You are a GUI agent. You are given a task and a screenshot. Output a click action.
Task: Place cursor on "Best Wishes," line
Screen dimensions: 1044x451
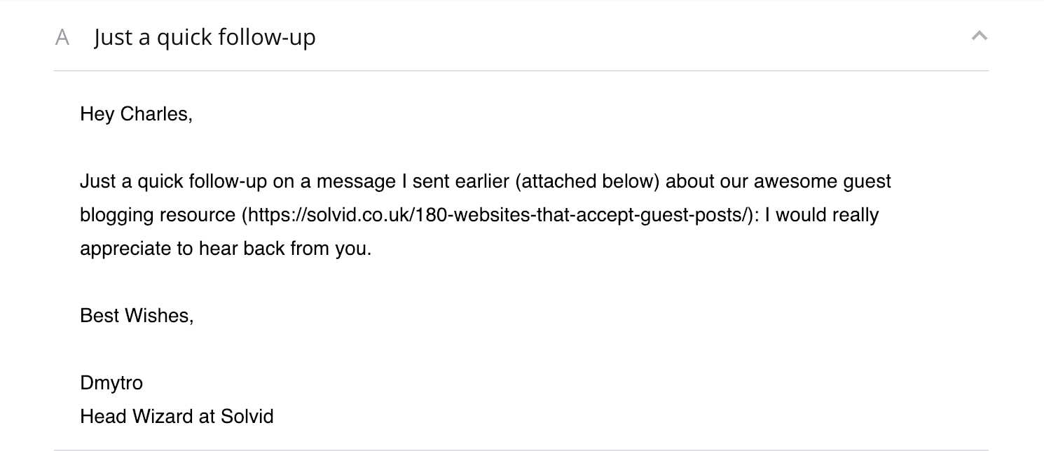click(137, 316)
